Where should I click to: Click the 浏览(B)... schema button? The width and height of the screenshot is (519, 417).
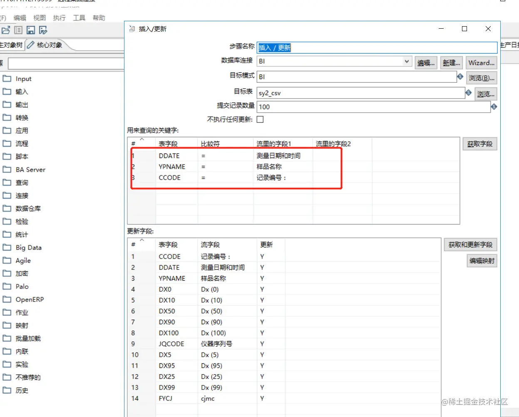[x=482, y=78]
